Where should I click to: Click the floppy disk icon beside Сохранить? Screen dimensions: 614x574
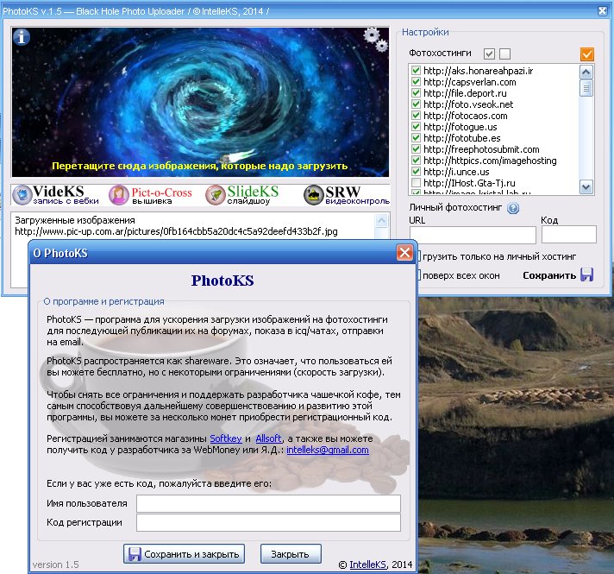point(586,274)
